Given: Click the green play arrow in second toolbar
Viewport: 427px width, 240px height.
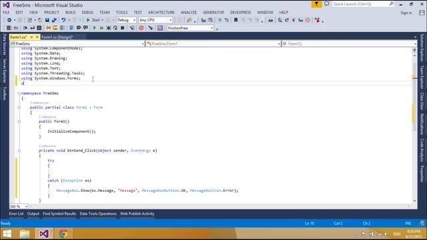Looking at the screenshot, I should click(95, 28).
